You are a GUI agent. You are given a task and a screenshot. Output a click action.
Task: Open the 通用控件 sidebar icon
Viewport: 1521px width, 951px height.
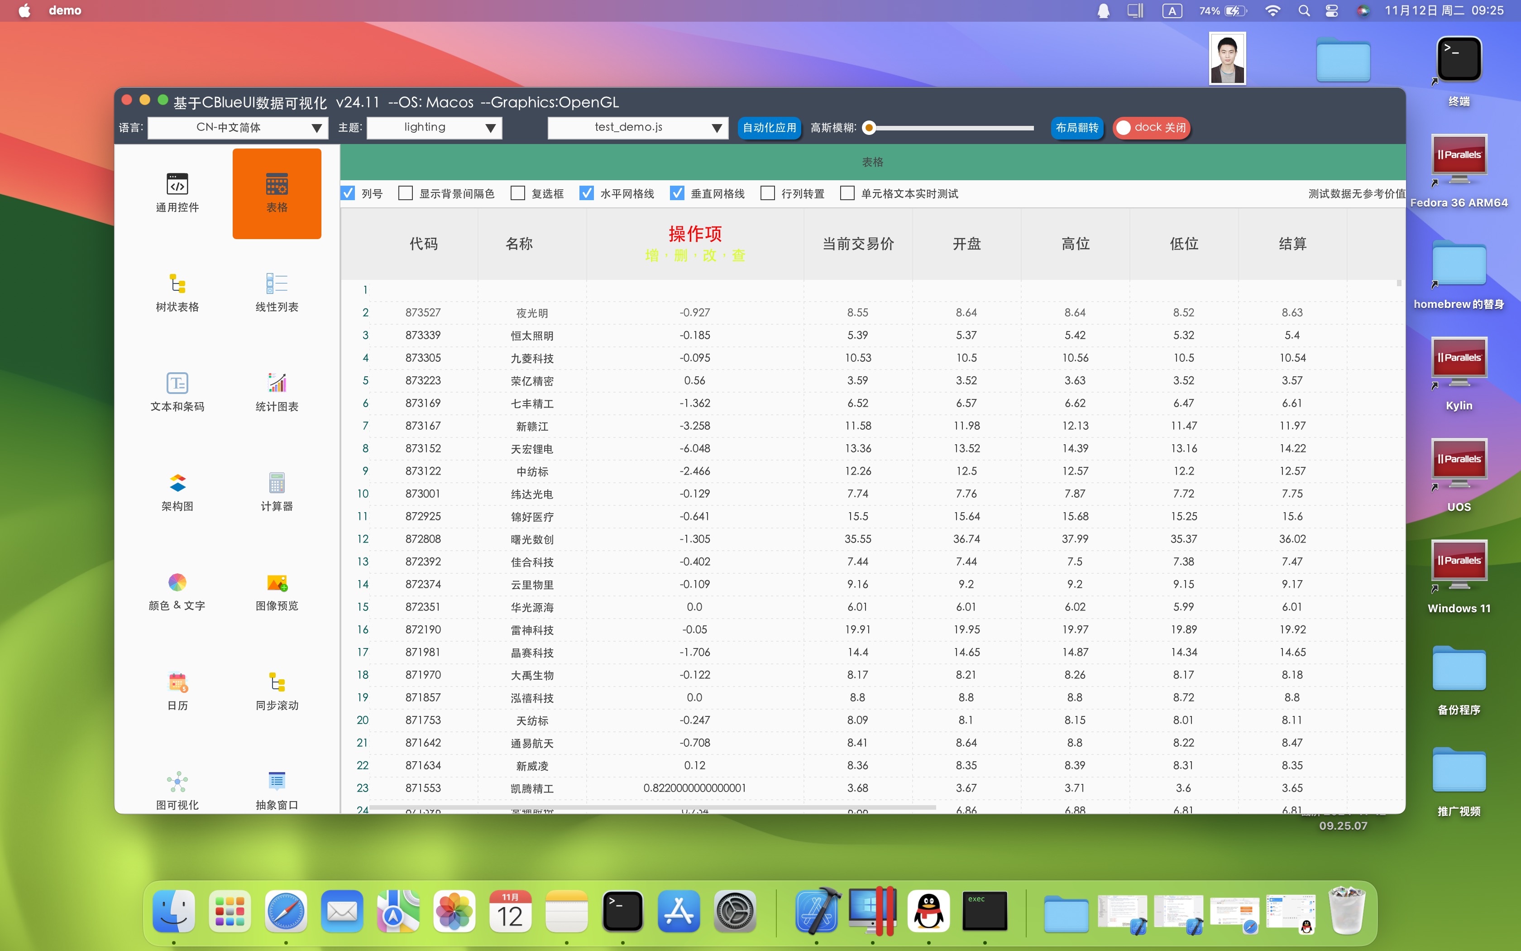coord(177,185)
